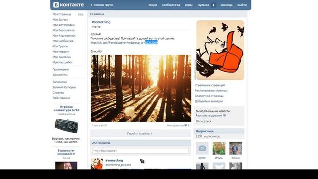The height and width of the screenshot is (179, 318).
Task: Open the Горланьте-розрывайте ad title
Action: (66, 152)
